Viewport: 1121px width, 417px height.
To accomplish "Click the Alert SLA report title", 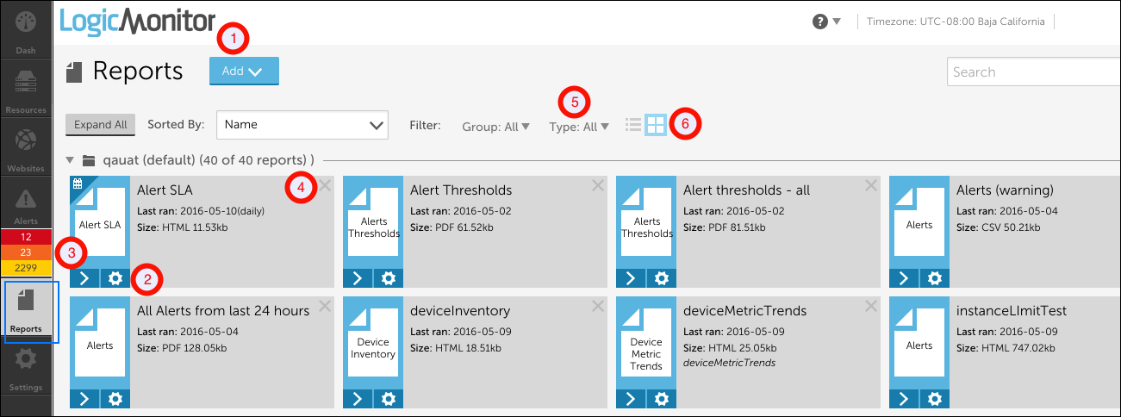I will point(165,190).
